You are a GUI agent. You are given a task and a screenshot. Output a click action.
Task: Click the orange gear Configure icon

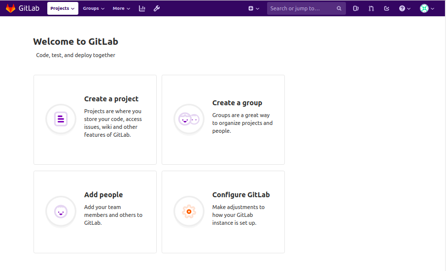[189, 211]
